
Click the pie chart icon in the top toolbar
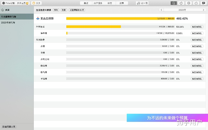[x=188, y=3]
